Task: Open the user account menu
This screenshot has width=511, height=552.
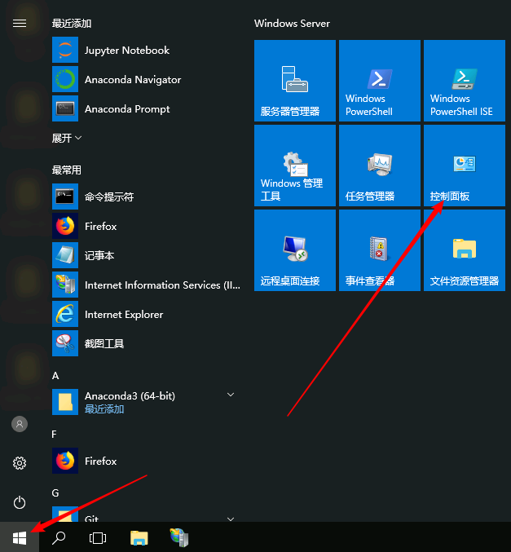Action: click(x=20, y=424)
